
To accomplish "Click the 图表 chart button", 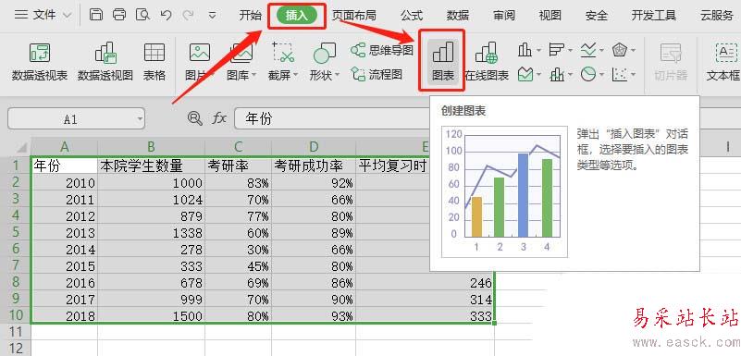I will coord(443,61).
